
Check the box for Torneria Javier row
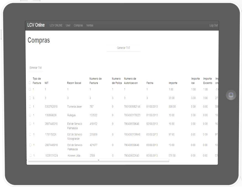[30, 107]
